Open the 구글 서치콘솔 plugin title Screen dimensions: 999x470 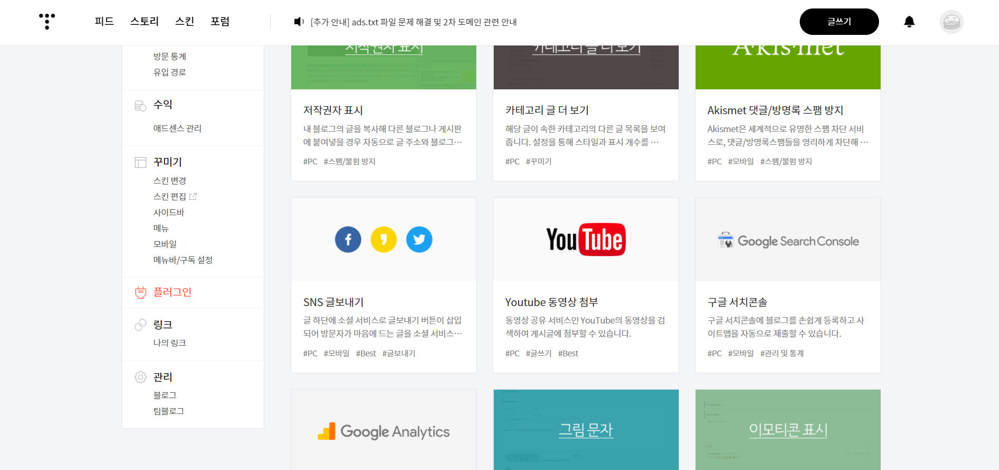point(737,302)
